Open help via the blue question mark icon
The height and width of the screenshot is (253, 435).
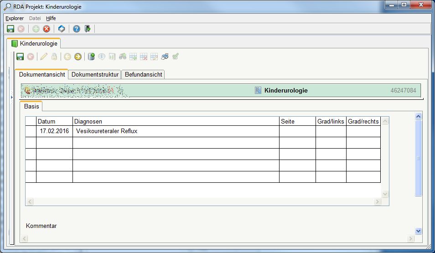point(77,29)
